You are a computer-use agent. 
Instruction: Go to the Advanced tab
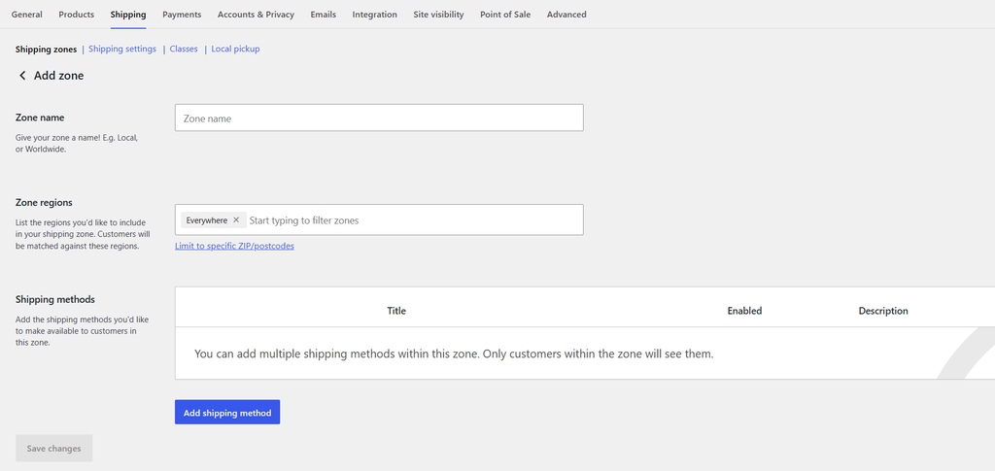566,14
